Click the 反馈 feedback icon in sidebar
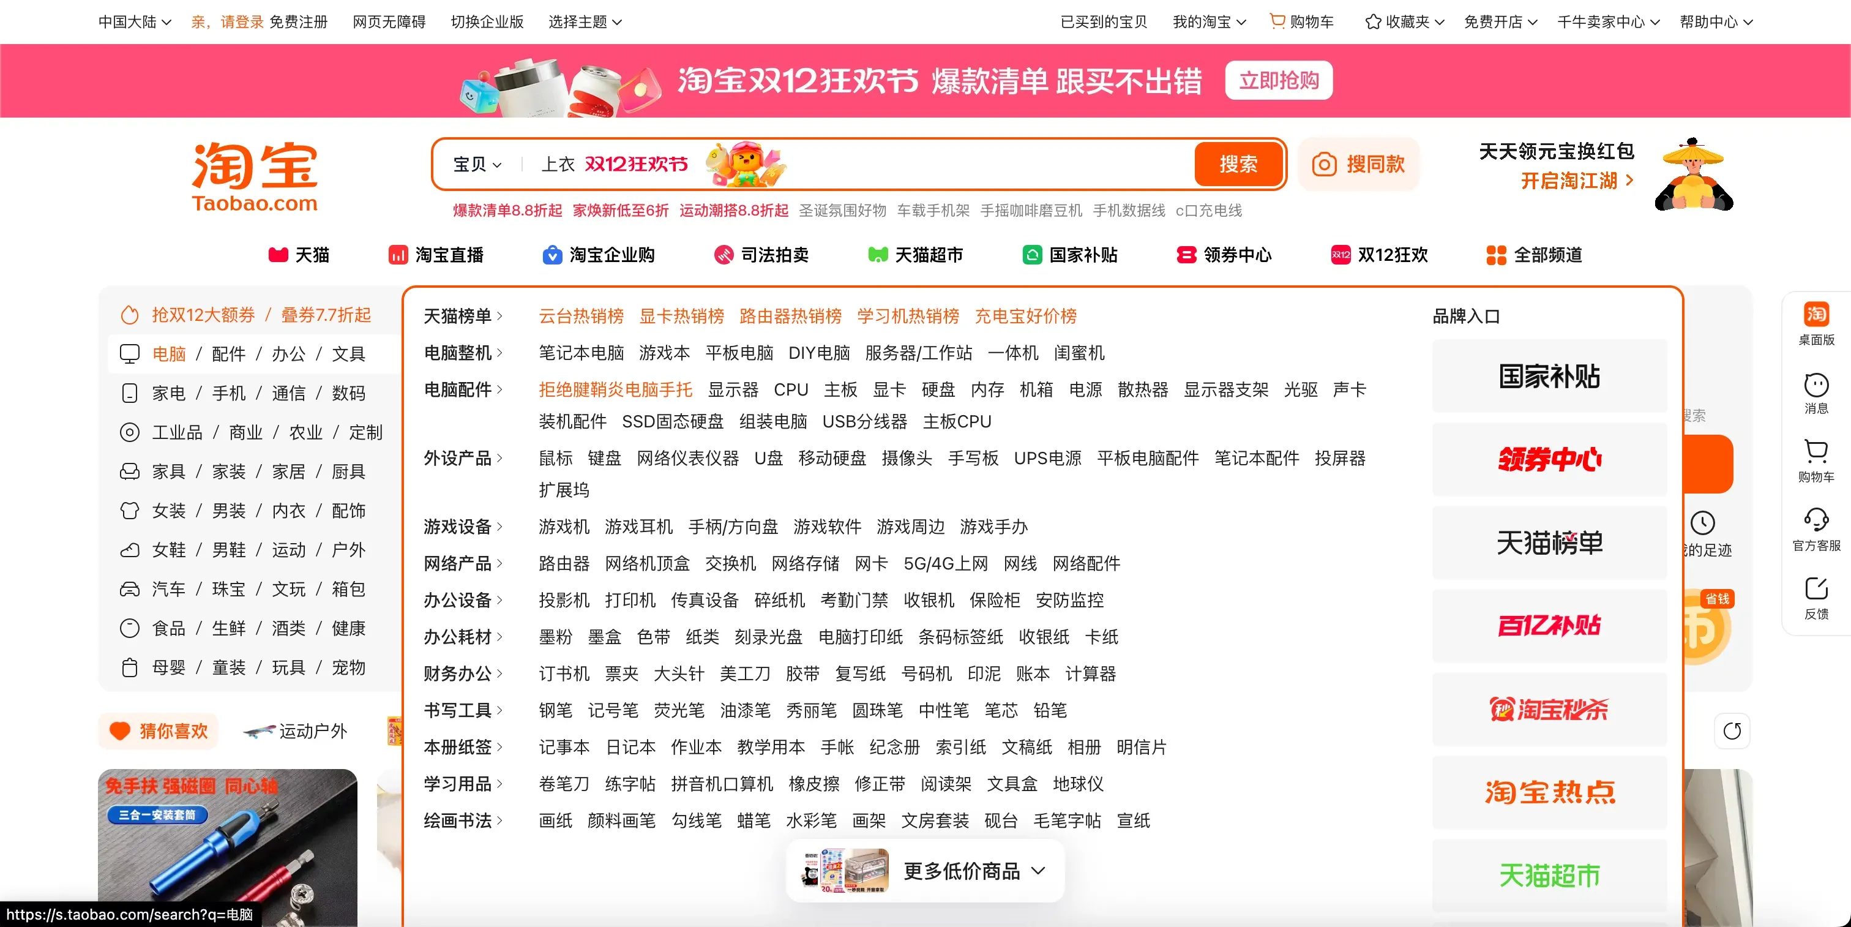1851x927 pixels. tap(1817, 588)
